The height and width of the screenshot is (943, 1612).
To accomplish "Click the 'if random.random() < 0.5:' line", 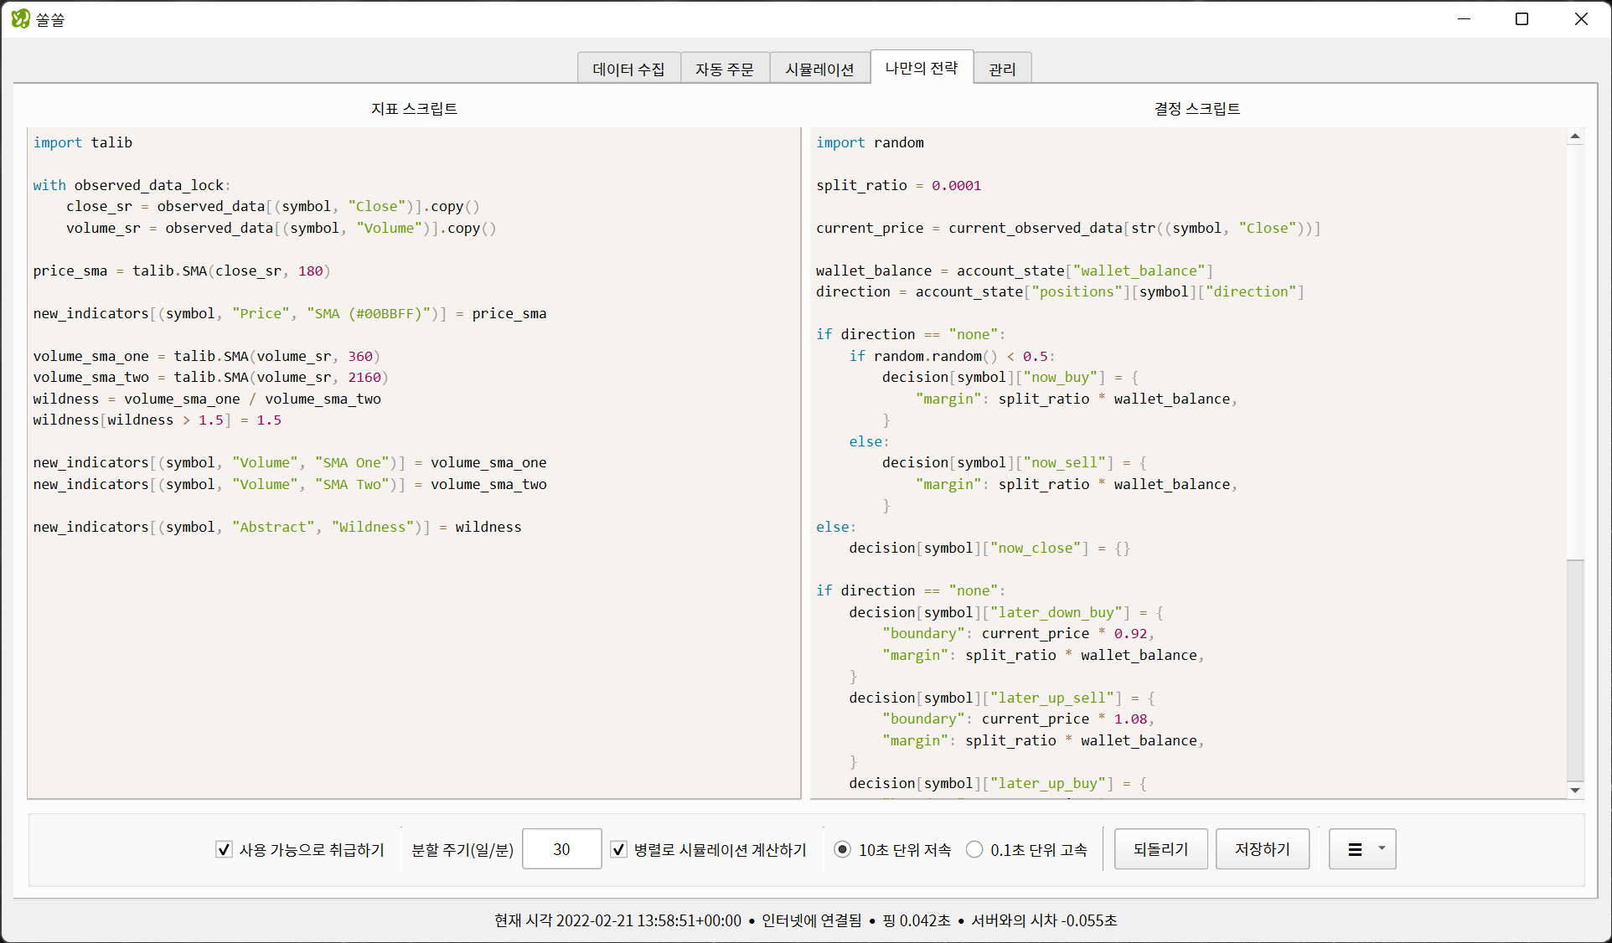I will [952, 356].
